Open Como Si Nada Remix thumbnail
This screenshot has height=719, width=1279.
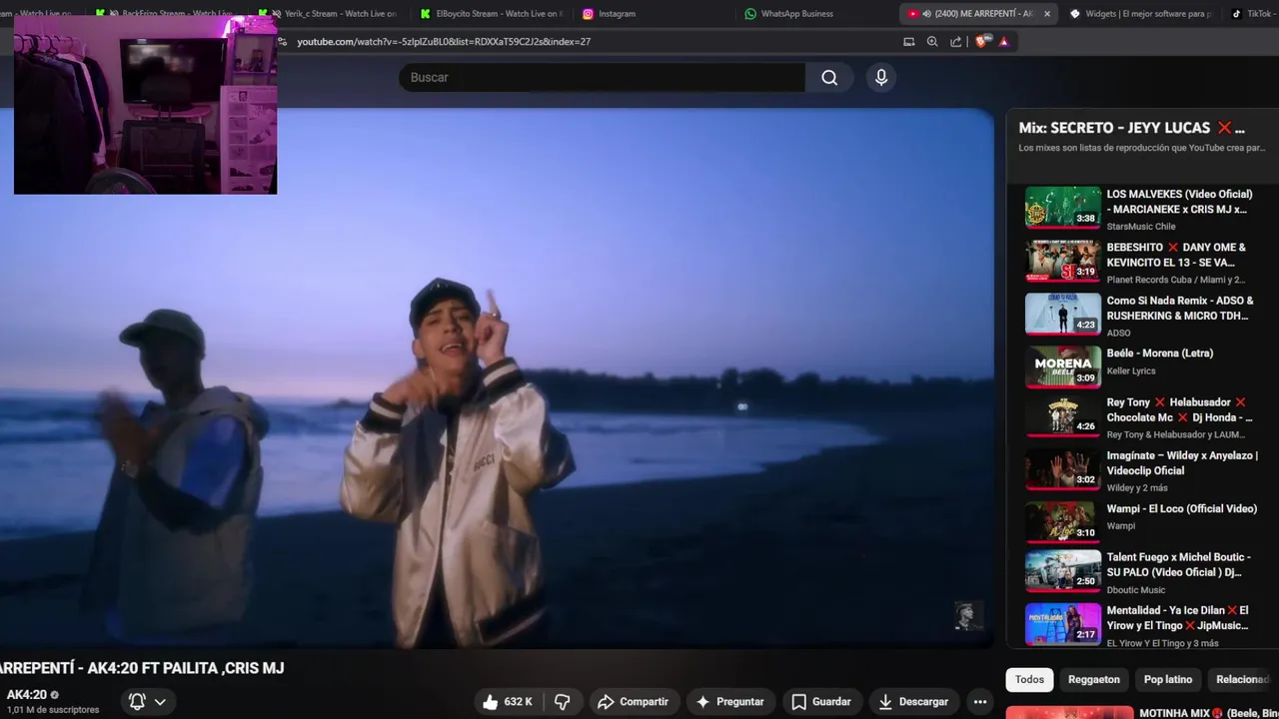[x=1063, y=313]
